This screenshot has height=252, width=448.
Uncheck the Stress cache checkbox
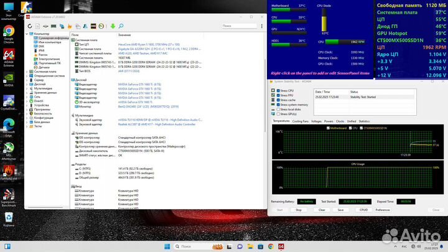pos(278,100)
